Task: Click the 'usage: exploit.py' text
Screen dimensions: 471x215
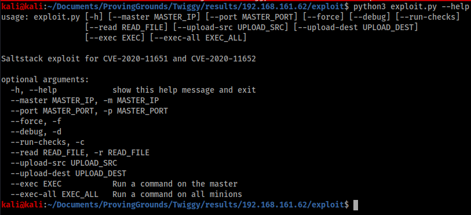Action: click(41, 17)
